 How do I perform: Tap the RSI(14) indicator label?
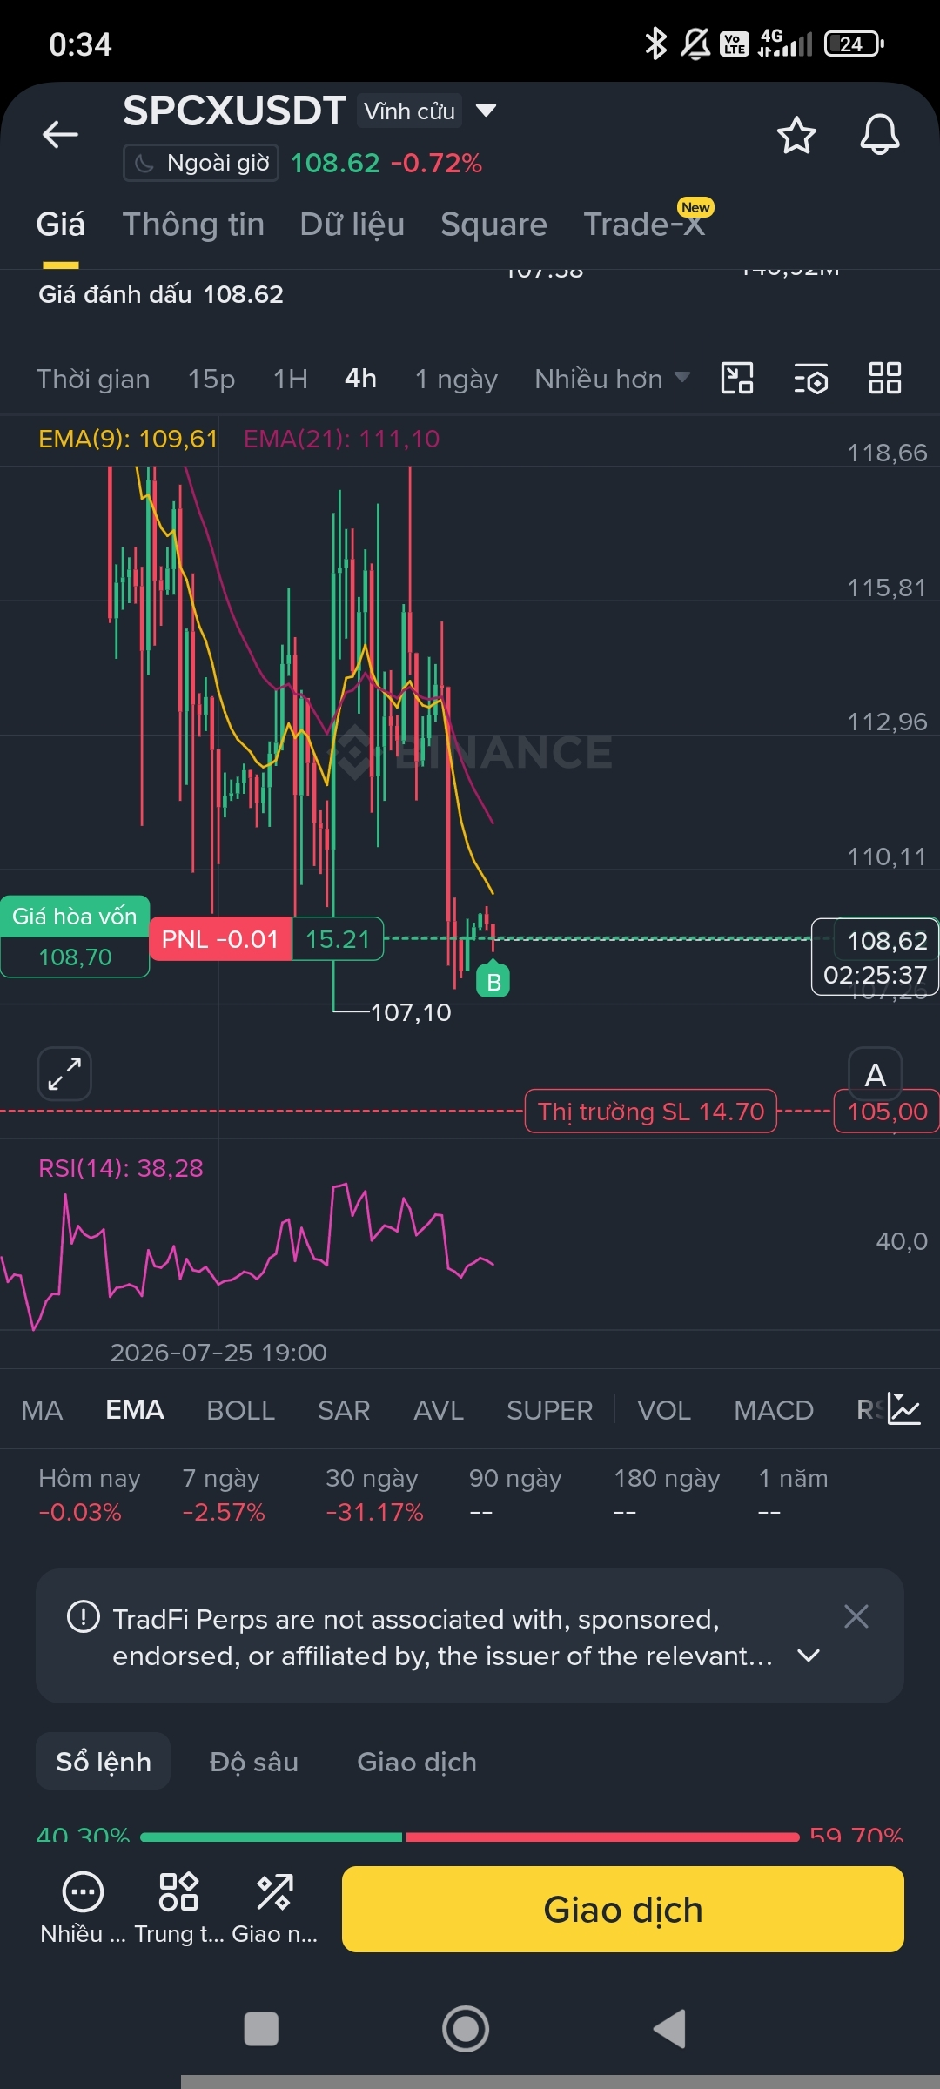[x=121, y=1168]
